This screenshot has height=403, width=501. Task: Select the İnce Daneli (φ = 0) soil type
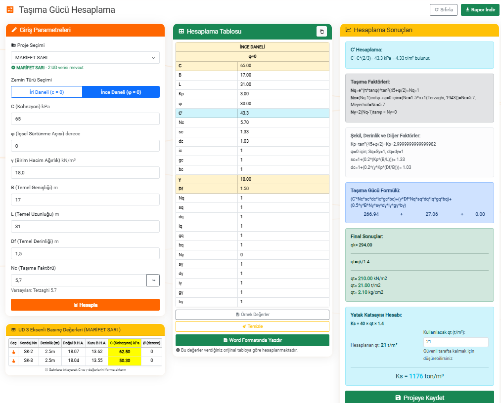point(121,92)
